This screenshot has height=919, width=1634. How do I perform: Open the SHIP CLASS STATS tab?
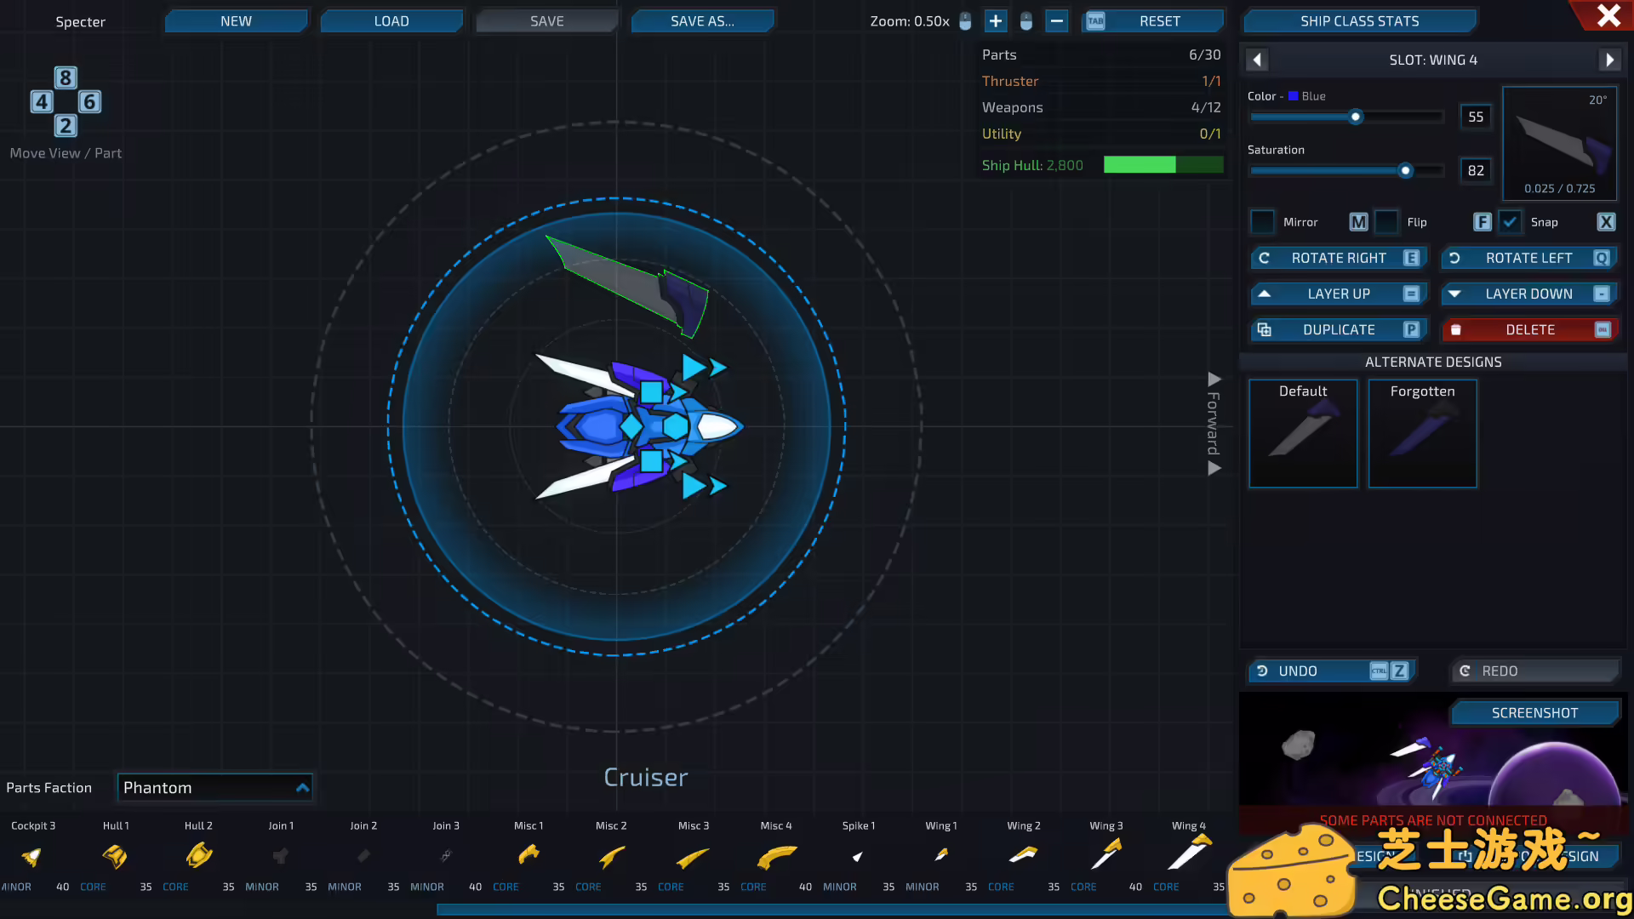coord(1359,21)
